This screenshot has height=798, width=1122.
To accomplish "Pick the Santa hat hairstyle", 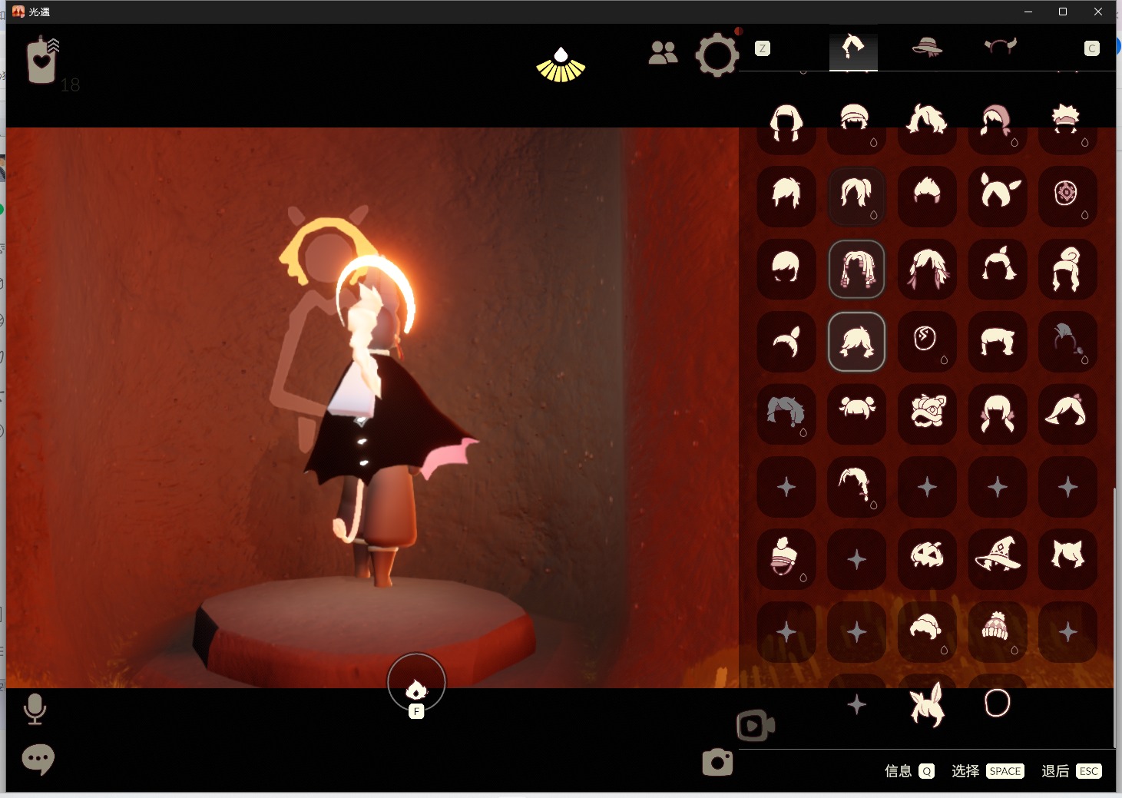I will [x=927, y=632].
